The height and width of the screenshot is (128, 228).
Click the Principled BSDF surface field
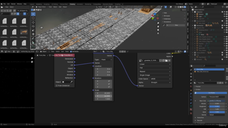216,97
